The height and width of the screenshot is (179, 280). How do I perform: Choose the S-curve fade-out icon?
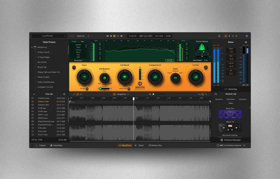point(199,94)
